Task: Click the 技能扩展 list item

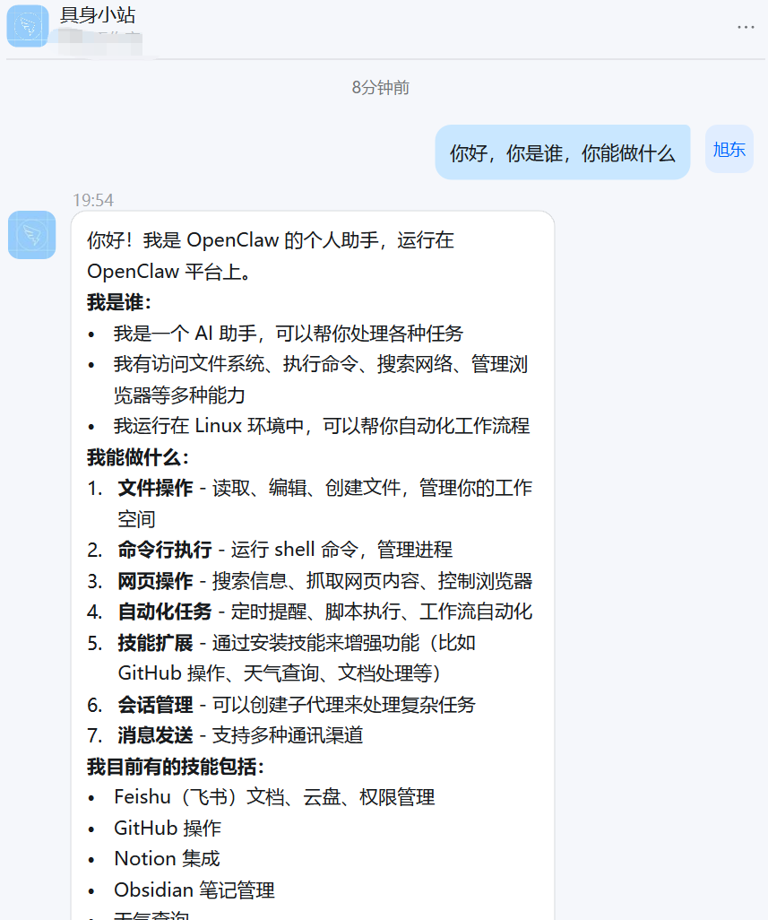Action: pyautogui.click(x=281, y=658)
